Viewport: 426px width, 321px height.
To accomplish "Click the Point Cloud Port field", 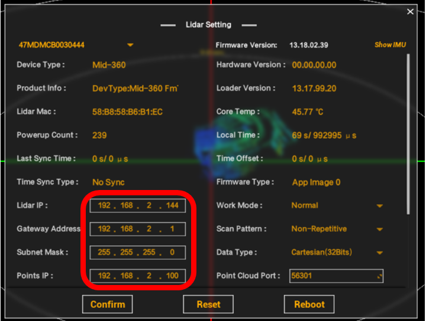I will [335, 276].
